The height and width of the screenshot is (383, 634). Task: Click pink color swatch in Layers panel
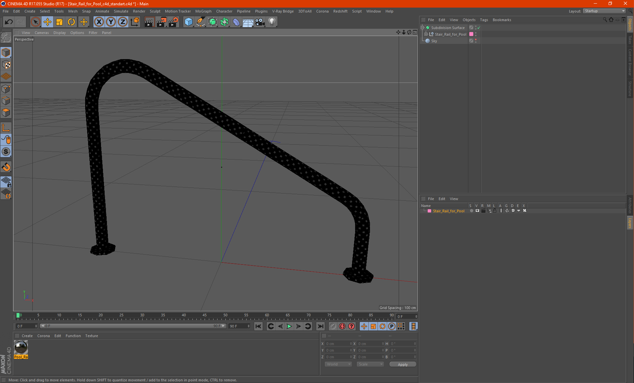(429, 211)
